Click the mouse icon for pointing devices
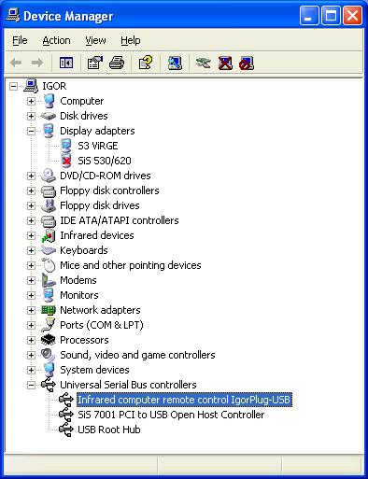 [49, 265]
